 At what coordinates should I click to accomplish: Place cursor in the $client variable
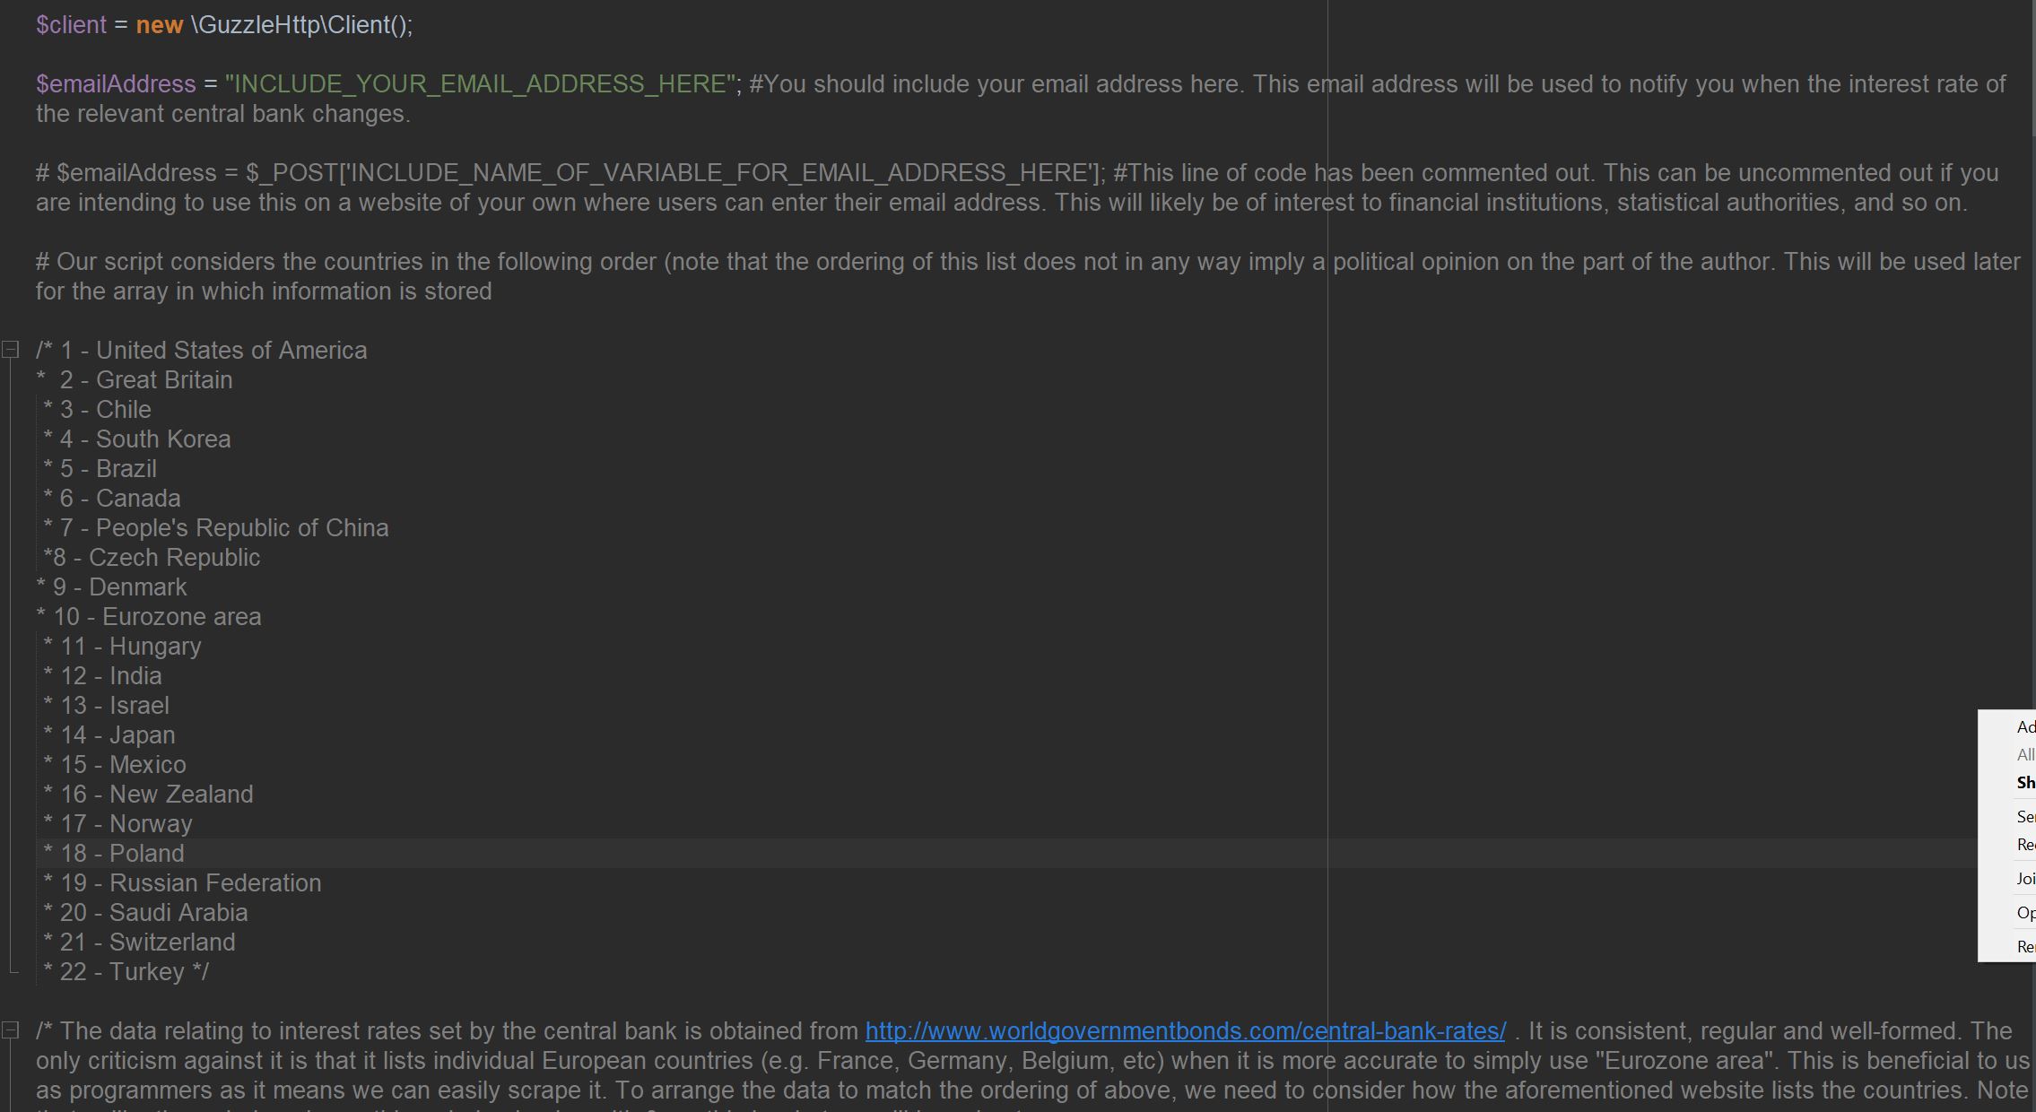point(71,25)
